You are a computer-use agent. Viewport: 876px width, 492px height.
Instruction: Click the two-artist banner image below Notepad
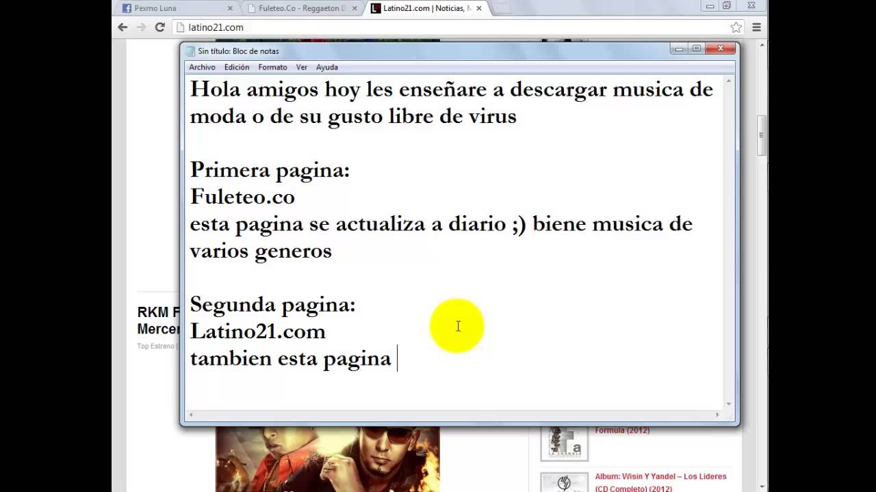tap(328, 459)
